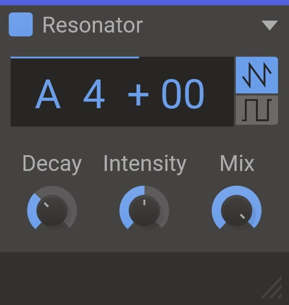Click the +00 cents detune value
This screenshot has width=289, height=305.
[166, 95]
